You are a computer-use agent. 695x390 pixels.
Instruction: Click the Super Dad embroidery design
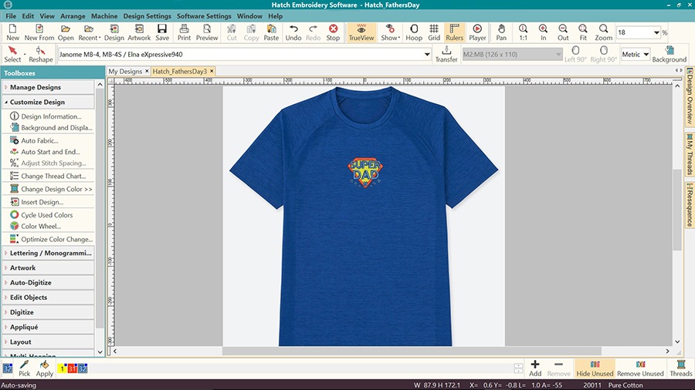[363, 173]
